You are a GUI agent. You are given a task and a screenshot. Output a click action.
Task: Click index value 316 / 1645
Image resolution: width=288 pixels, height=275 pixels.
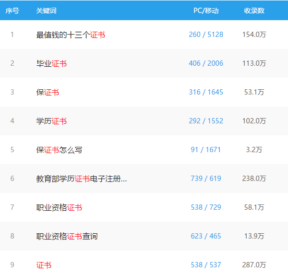point(206,92)
